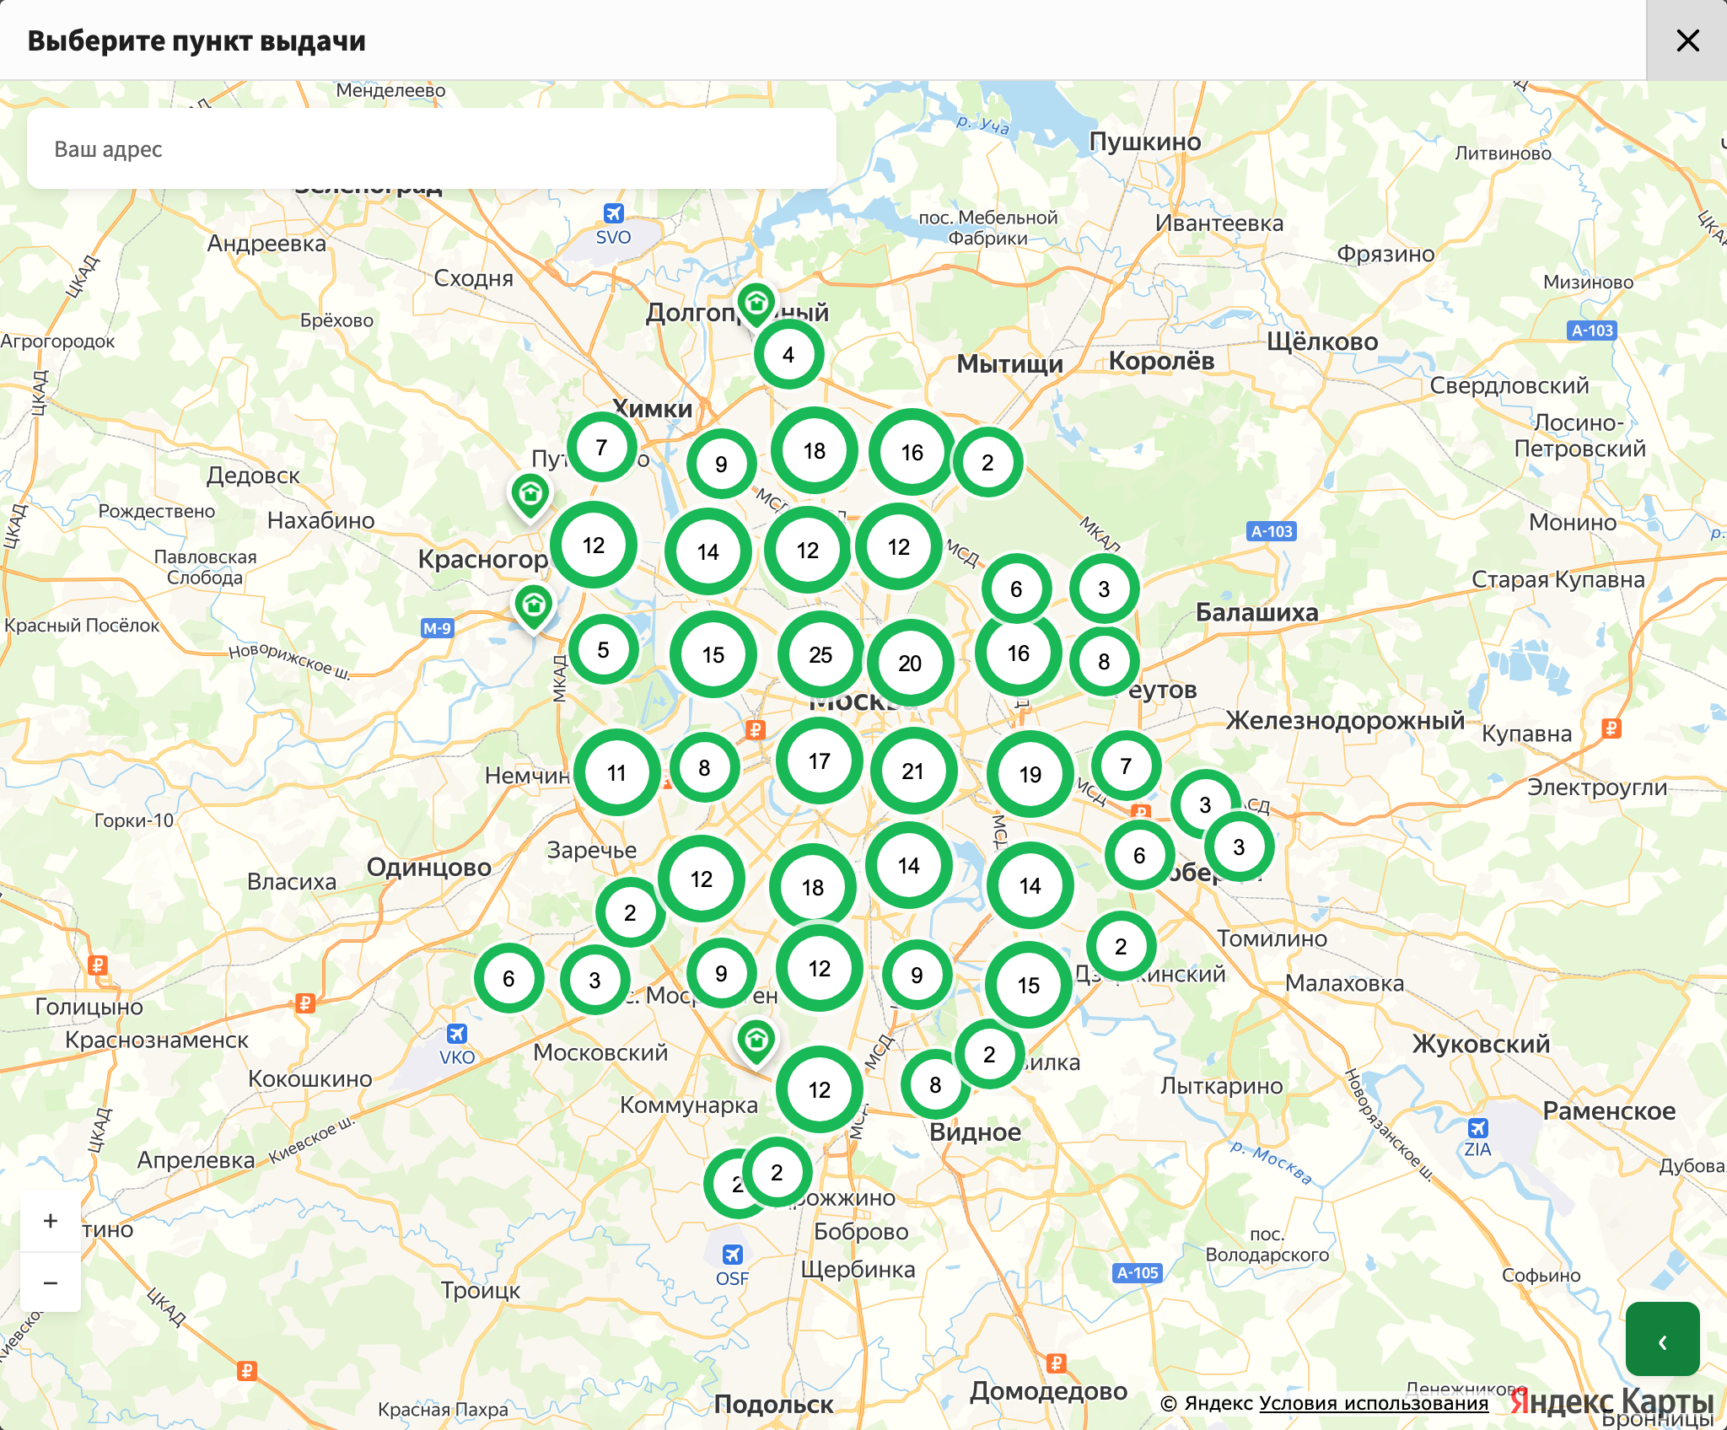Click the Лыткарино town label

1222,1086
